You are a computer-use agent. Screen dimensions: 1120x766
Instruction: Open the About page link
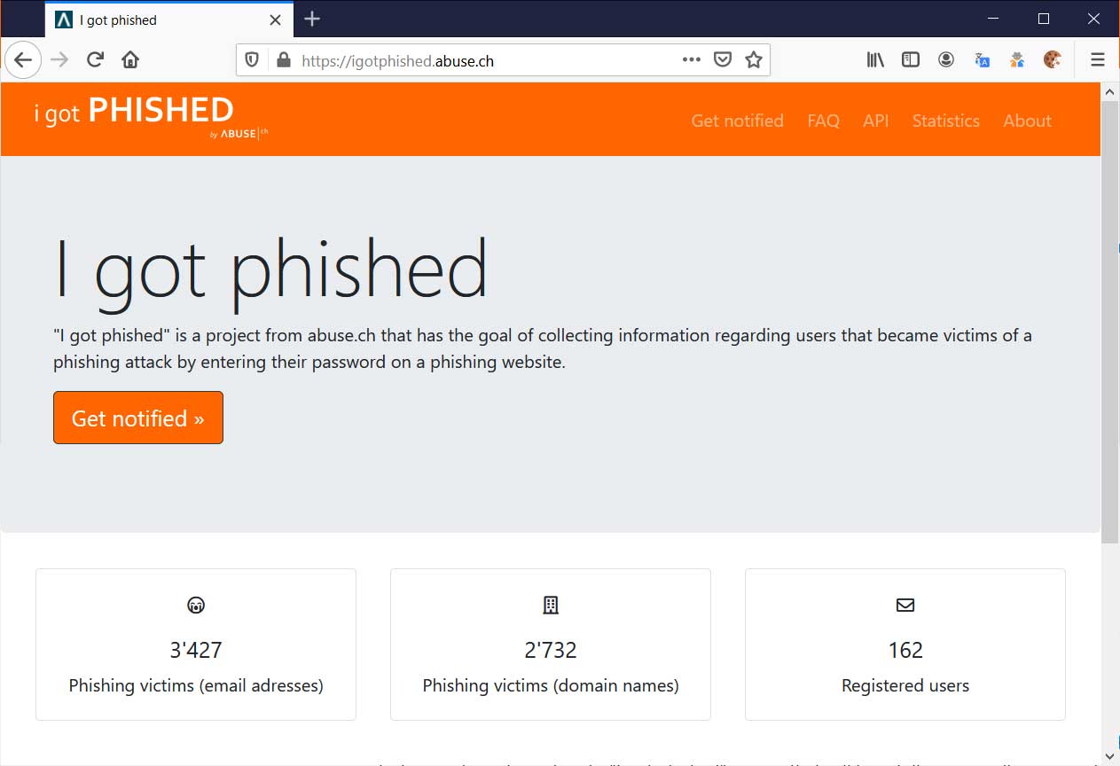[1027, 121]
